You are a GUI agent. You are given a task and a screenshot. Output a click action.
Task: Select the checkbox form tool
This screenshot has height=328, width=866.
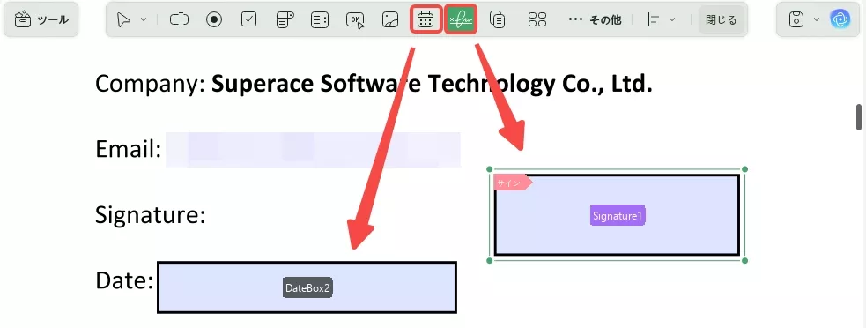pos(249,20)
